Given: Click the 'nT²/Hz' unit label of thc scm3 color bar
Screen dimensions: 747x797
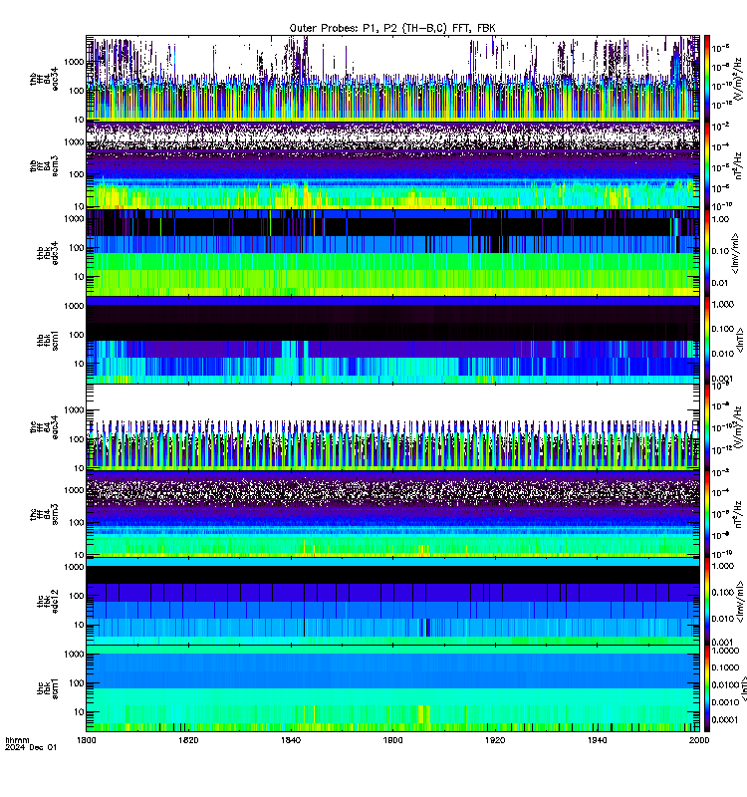Looking at the screenshot, I should tap(738, 514).
